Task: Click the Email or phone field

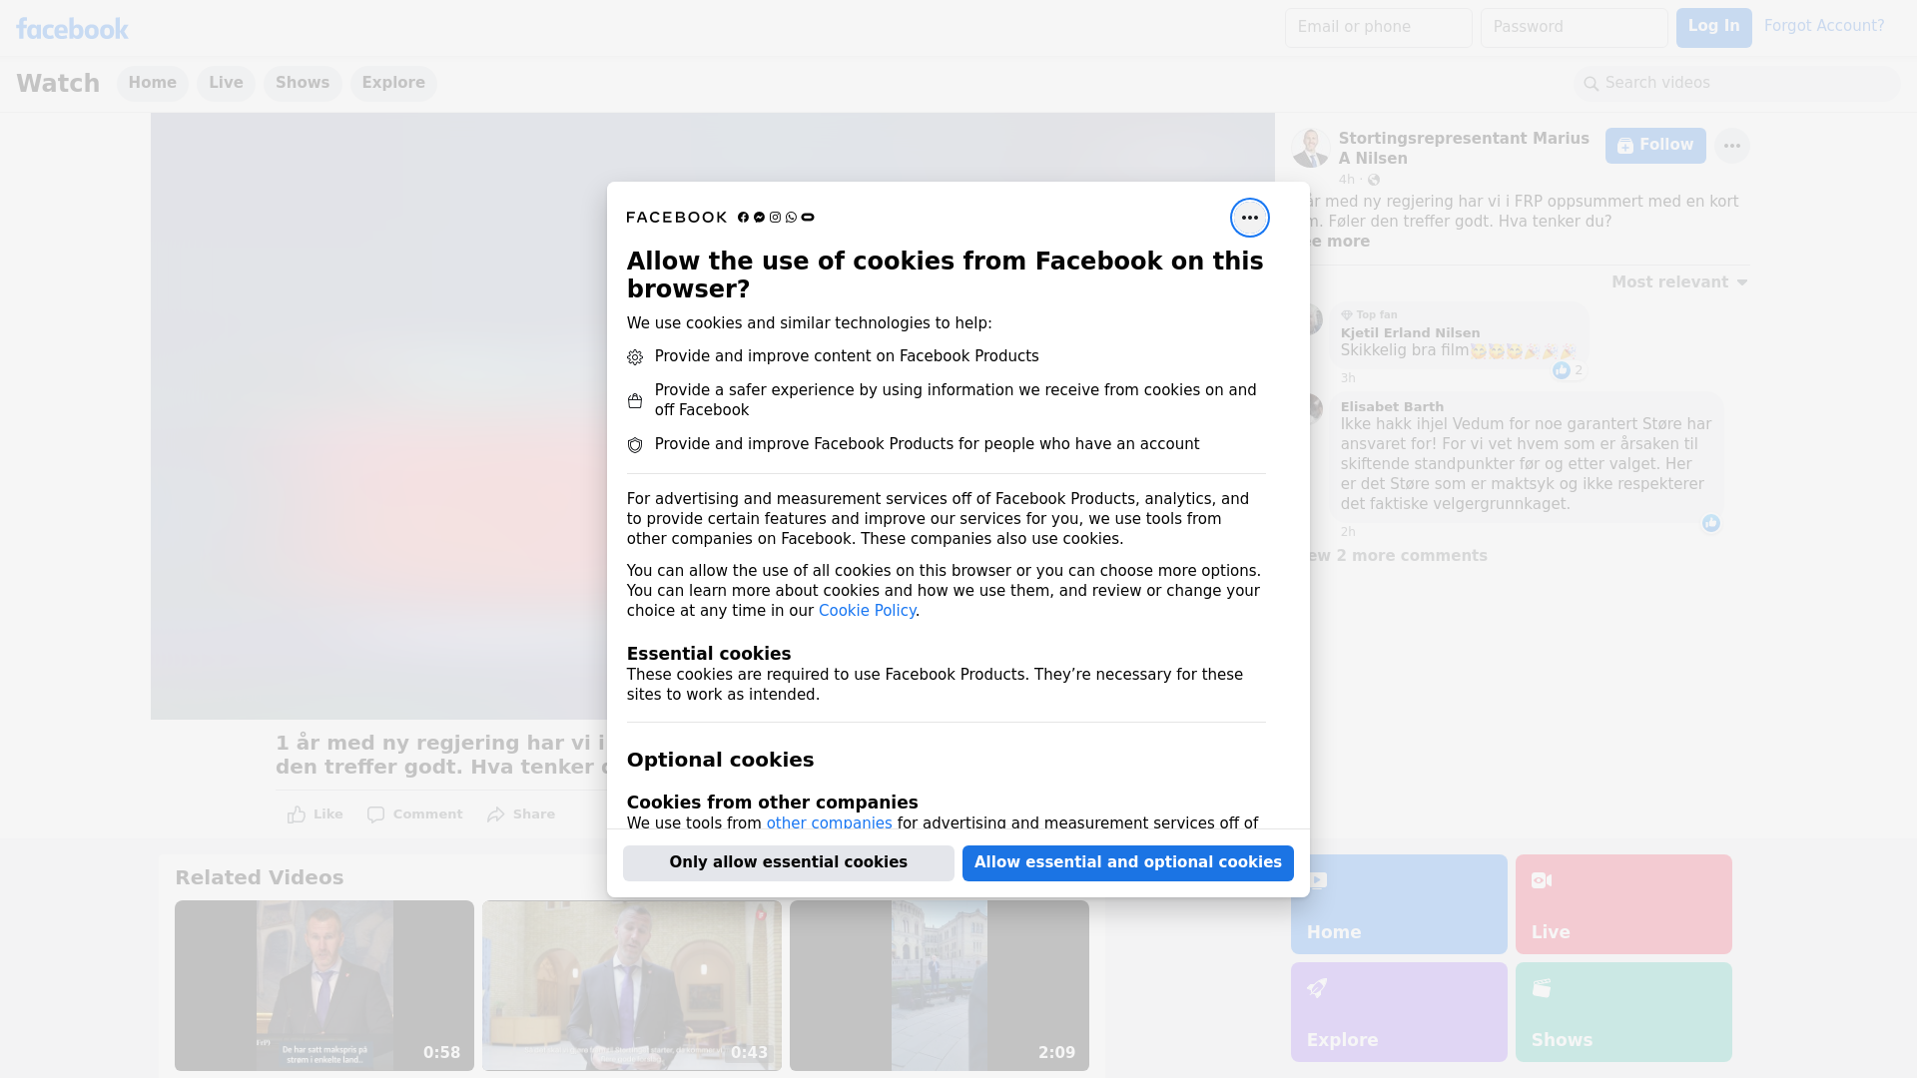Action: coord(1379,27)
